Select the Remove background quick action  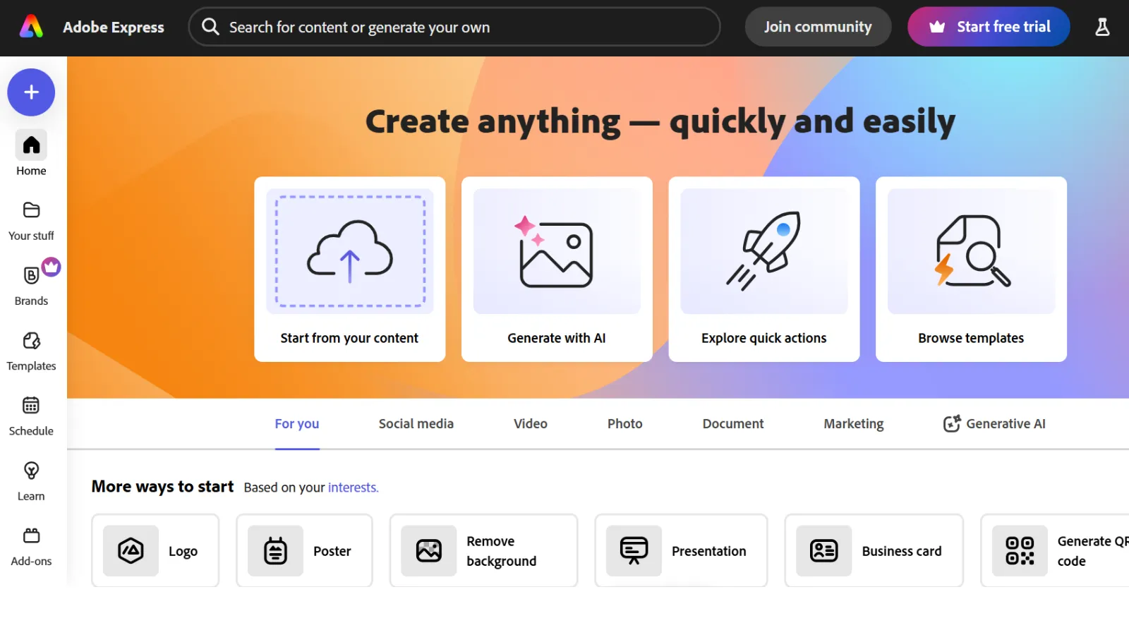coord(483,551)
